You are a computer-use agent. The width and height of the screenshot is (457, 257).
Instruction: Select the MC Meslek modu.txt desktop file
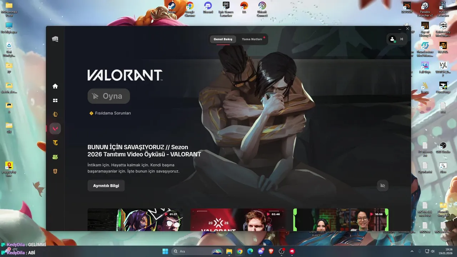425,209
